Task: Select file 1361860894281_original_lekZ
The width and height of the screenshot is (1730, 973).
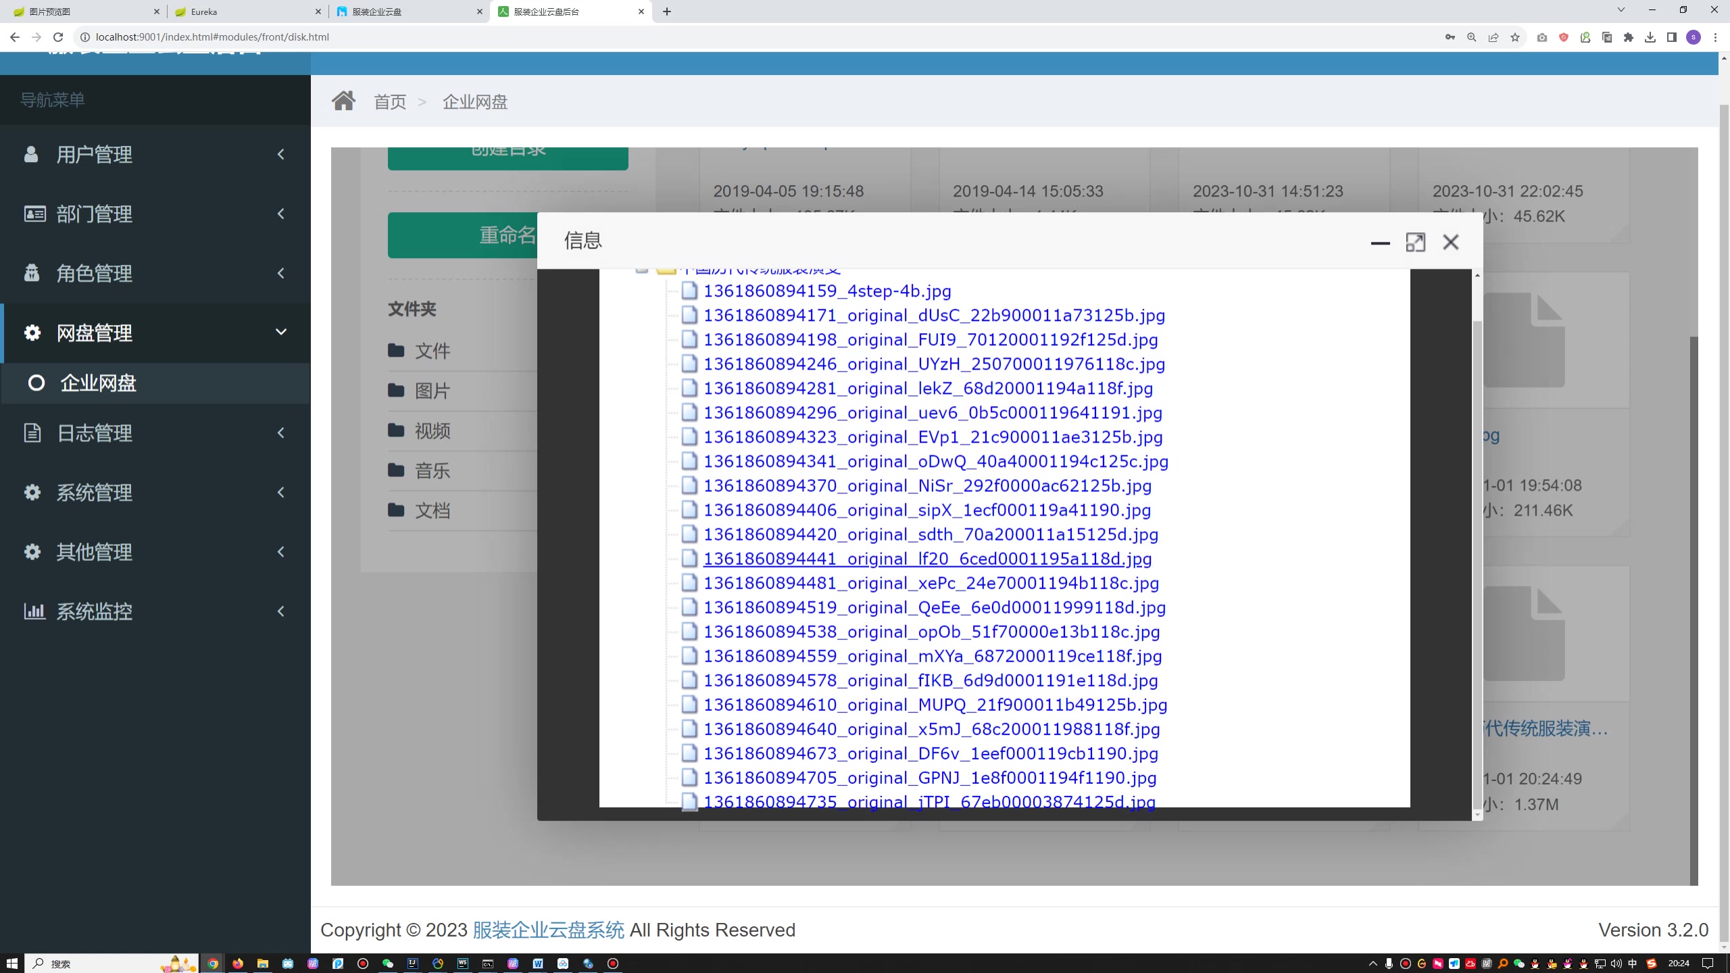Action: point(928,389)
